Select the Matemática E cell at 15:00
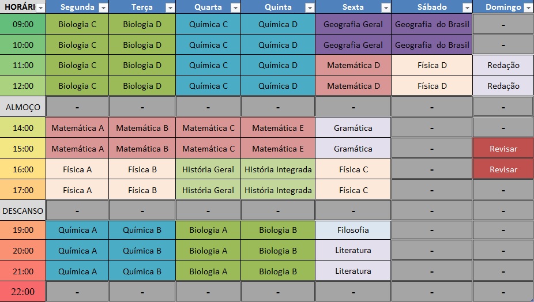Image resolution: width=534 pixels, height=302 pixels. [278, 149]
